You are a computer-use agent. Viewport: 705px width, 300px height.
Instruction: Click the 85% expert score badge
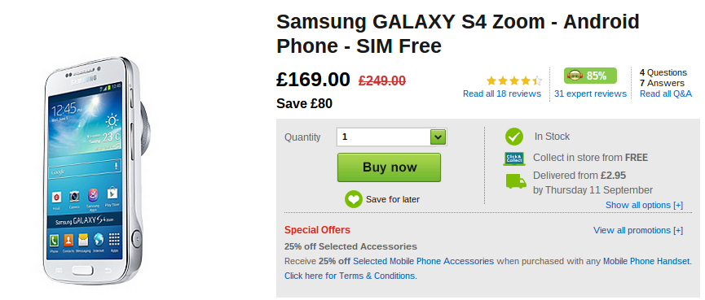click(x=590, y=76)
